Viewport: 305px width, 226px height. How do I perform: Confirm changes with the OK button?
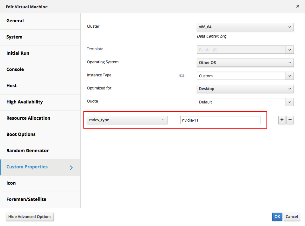tap(277, 217)
